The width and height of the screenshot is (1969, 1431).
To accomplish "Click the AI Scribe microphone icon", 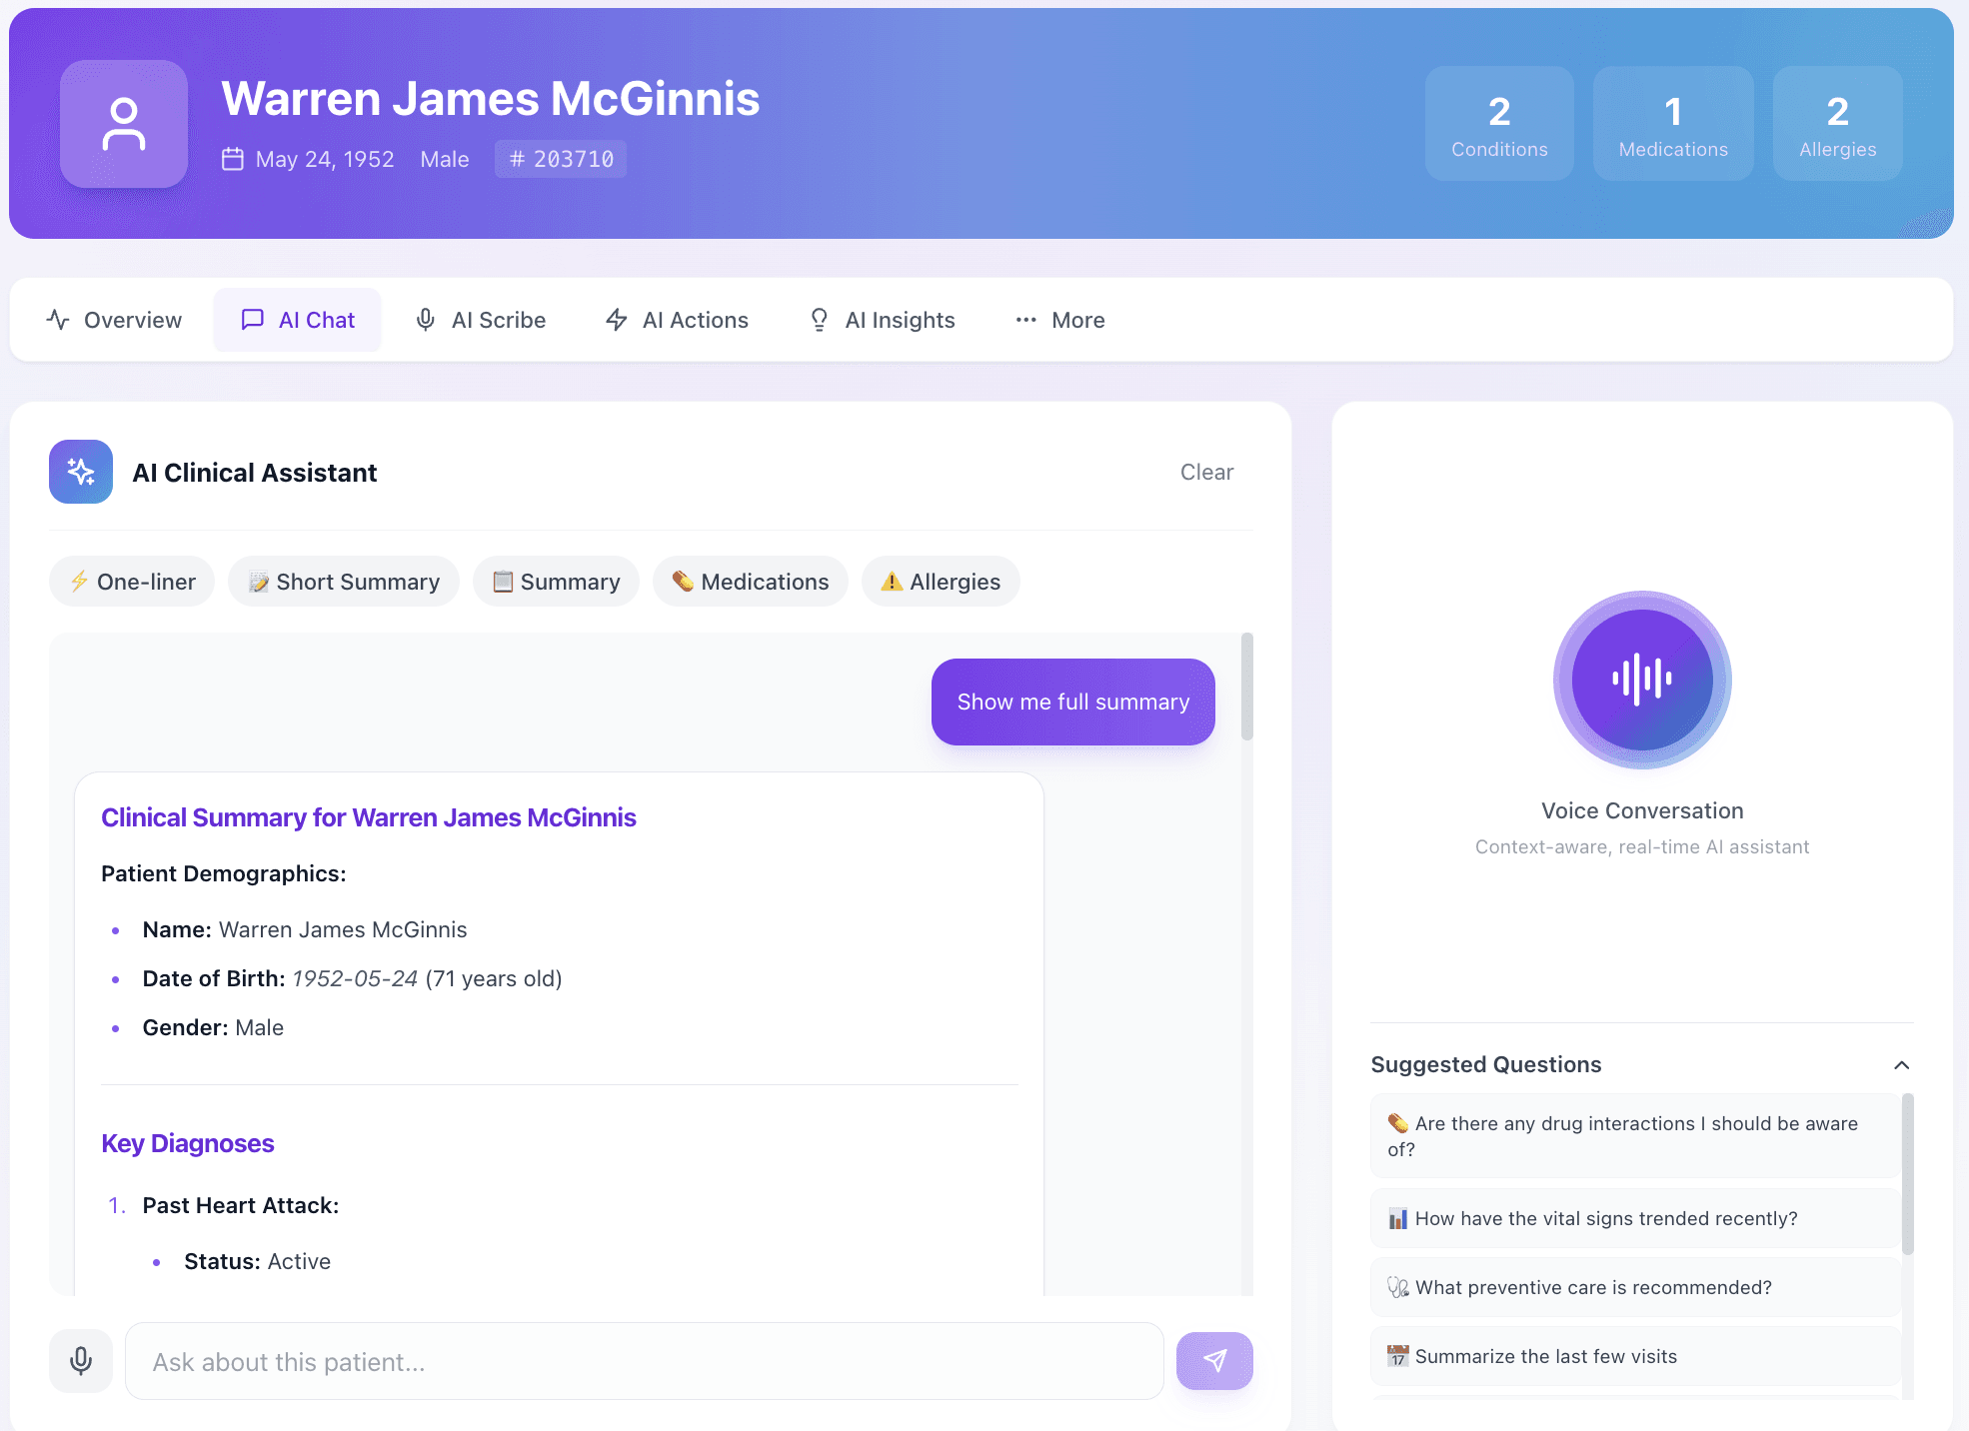I will (426, 320).
